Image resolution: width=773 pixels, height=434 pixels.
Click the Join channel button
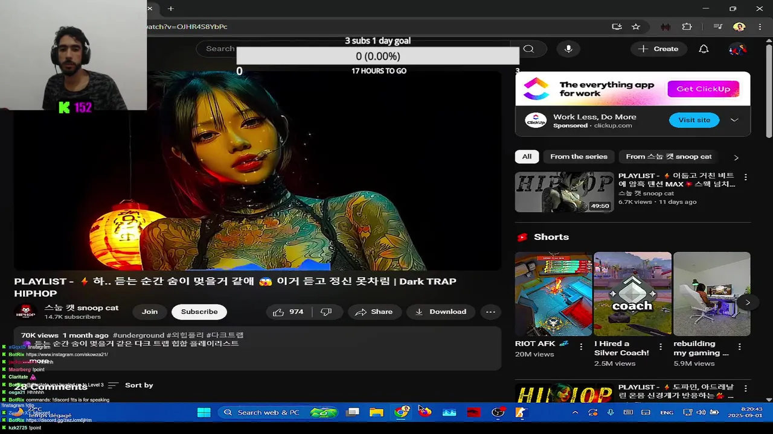(x=150, y=312)
